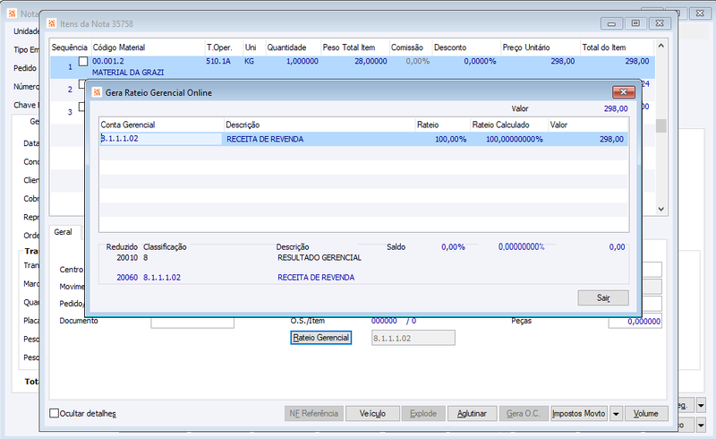Viewport: 716px width, 439px height.
Task: Click the Explode button
Action: pyautogui.click(x=423, y=413)
